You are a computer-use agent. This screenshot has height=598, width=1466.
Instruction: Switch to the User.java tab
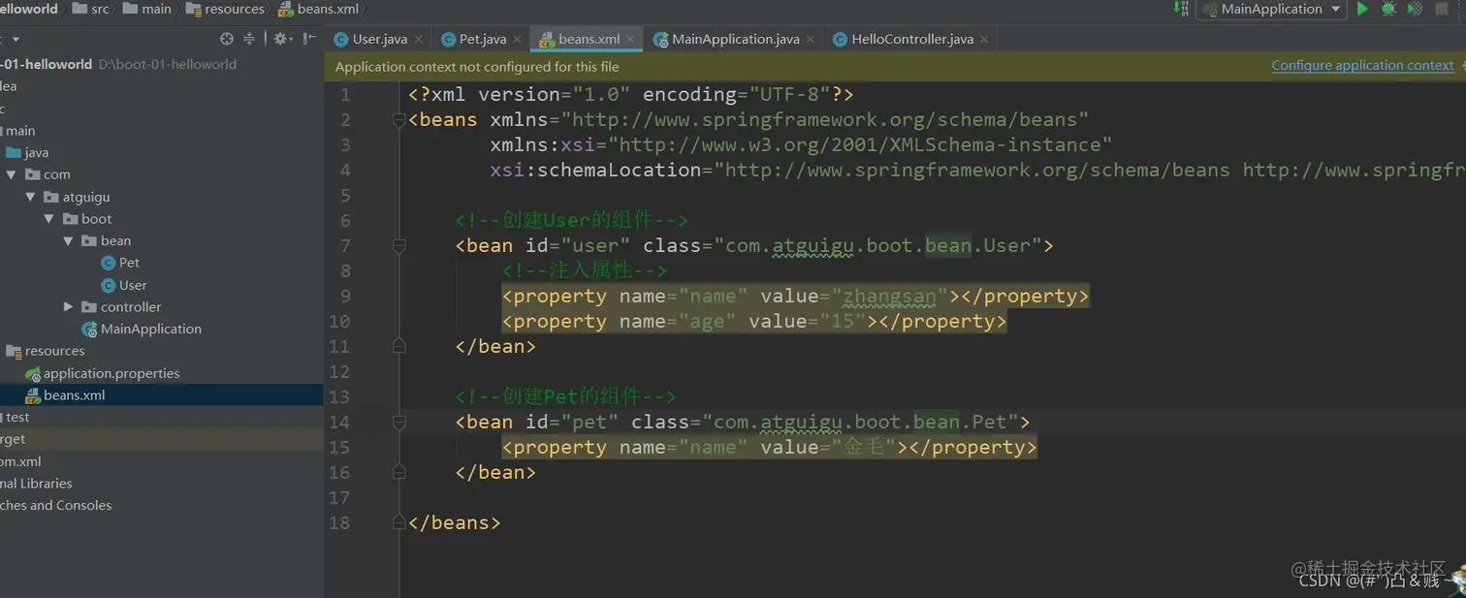[379, 39]
